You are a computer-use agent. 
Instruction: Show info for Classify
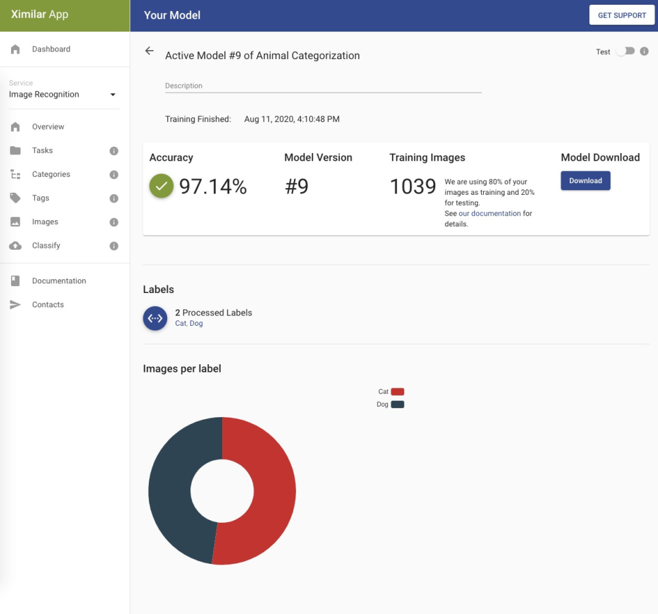tap(114, 246)
